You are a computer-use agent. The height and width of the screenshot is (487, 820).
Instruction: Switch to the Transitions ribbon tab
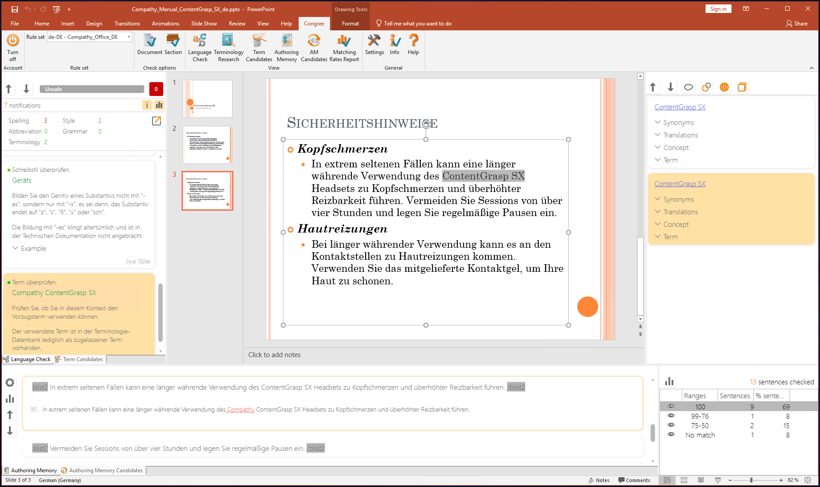tap(127, 24)
